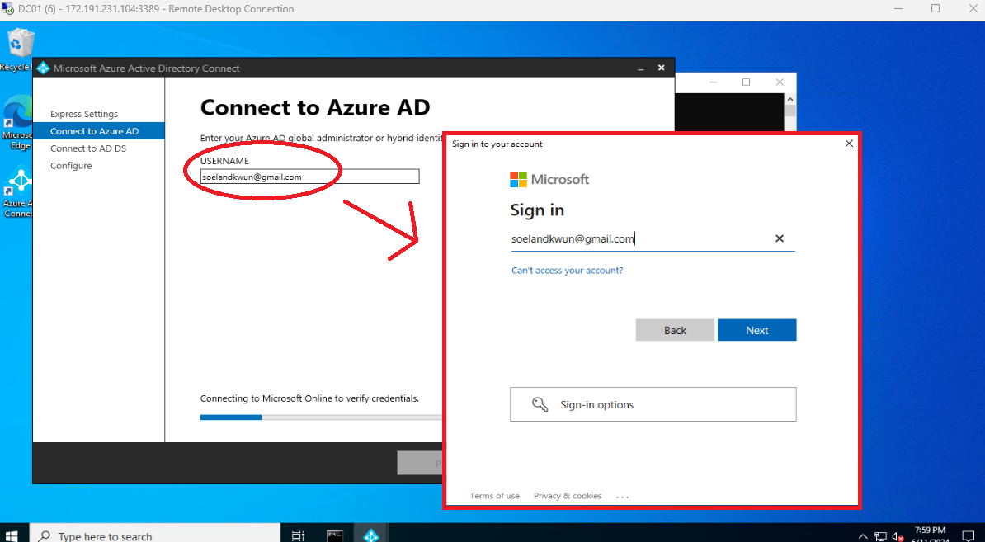
Task: Maximize the background console window
Action: [x=747, y=82]
